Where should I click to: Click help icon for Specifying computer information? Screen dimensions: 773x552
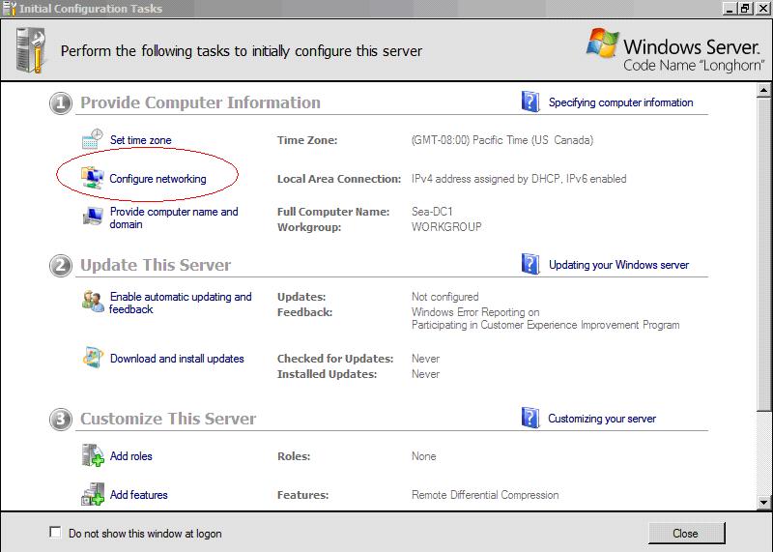point(530,102)
